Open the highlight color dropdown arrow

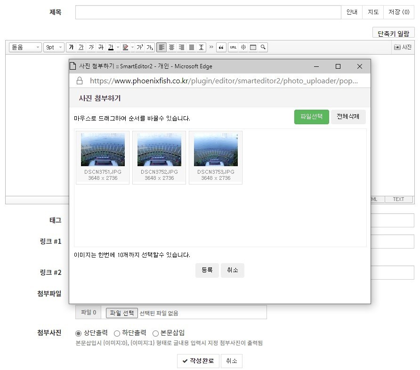[133, 48]
